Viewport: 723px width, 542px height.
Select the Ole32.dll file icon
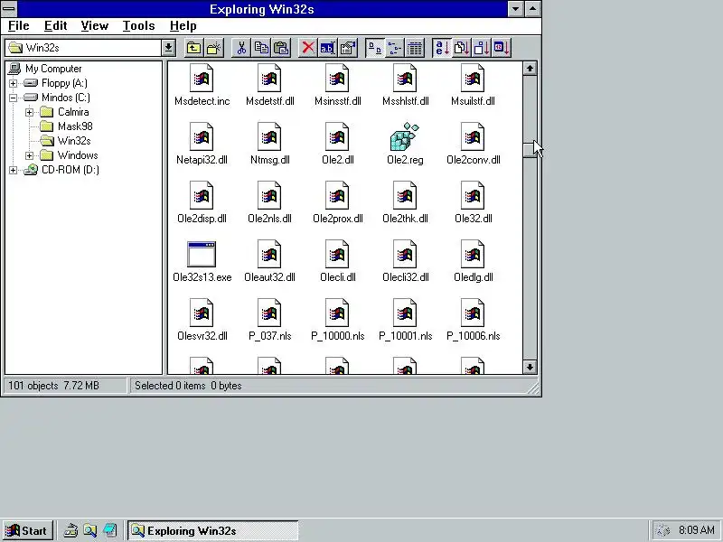point(473,195)
